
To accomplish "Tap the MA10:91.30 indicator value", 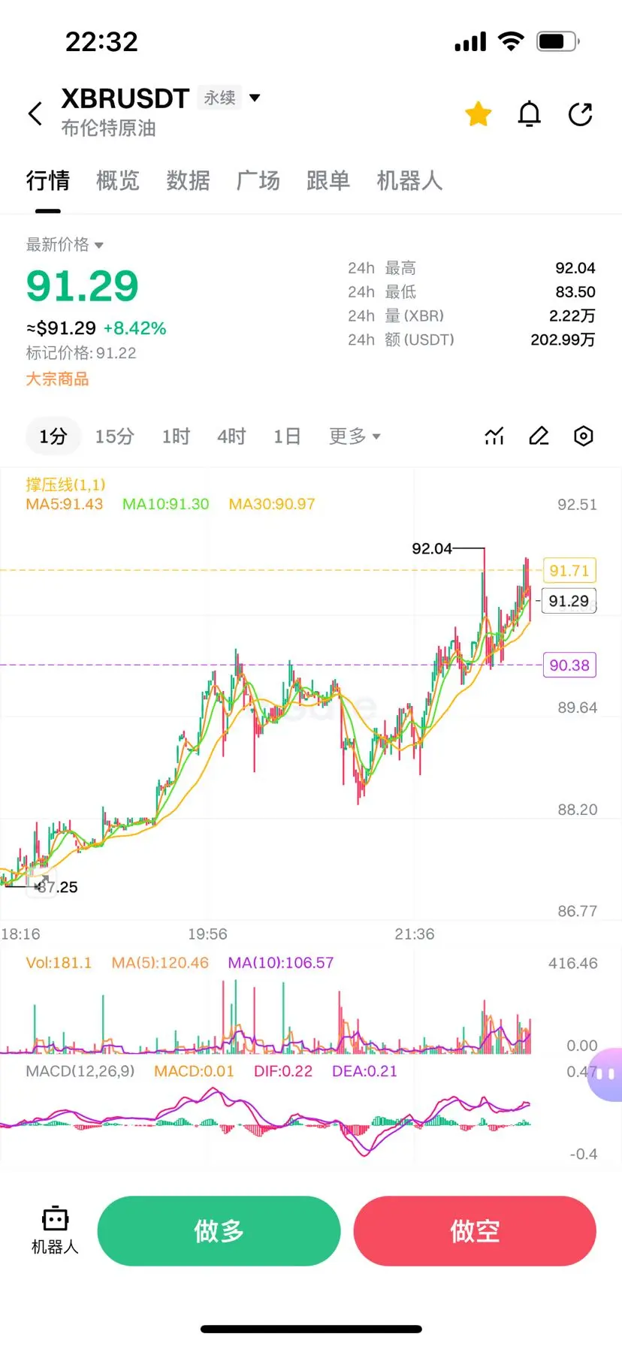I will pyautogui.click(x=166, y=504).
